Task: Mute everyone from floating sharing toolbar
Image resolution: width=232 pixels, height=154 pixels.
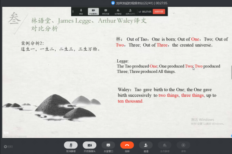Action: [118, 12]
